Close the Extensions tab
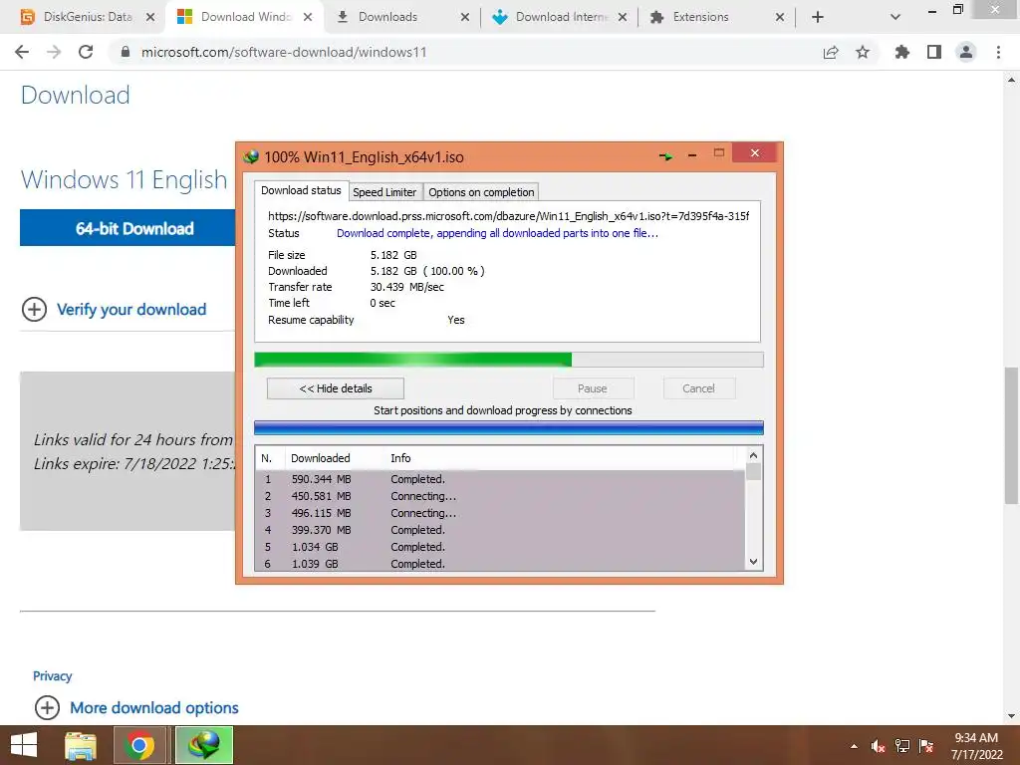This screenshot has width=1020, height=765. tap(780, 17)
